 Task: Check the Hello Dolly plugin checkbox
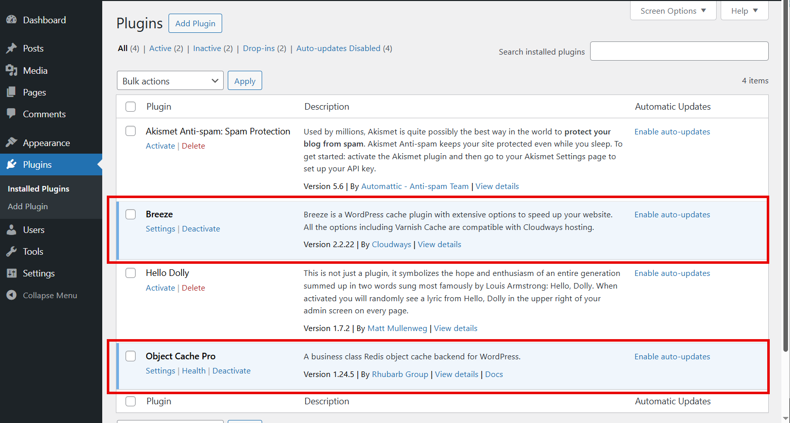131,273
